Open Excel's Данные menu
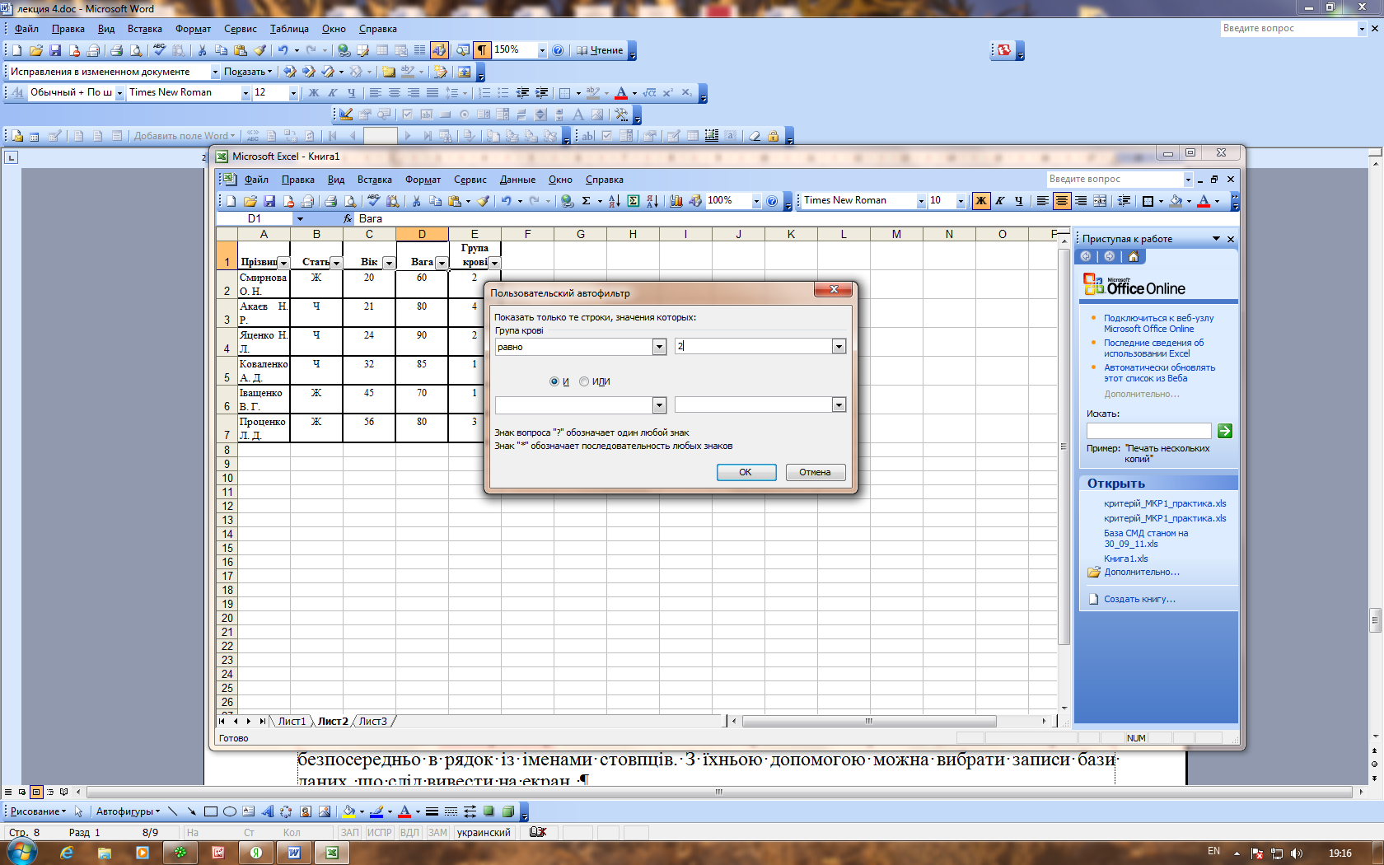Screen dimensions: 1384x865 click(517, 180)
